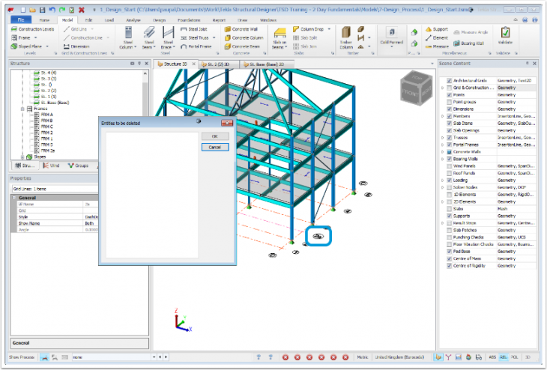The width and height of the screenshot is (547, 370).
Task: Click the Dimension tool
Action: [x=76, y=46]
